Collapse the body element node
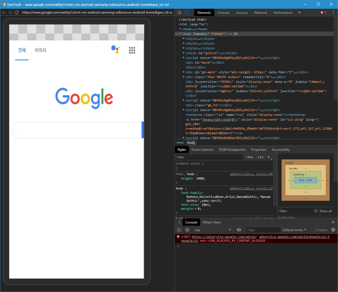The image size is (338, 292). click(x=180, y=34)
